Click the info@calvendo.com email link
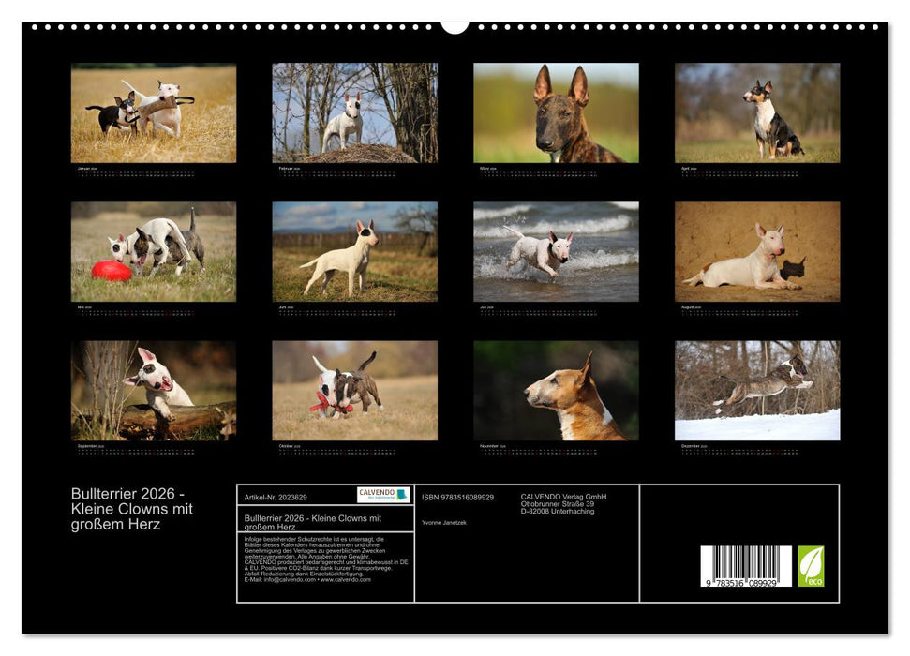 (x=288, y=579)
